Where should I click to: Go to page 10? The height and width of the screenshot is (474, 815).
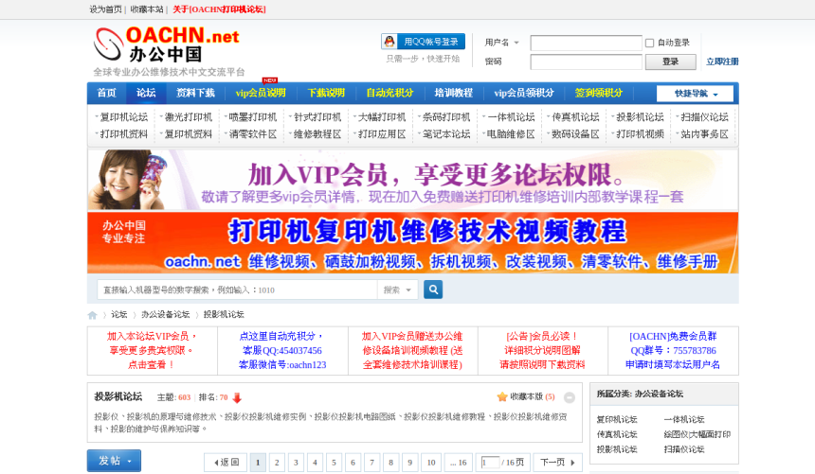click(431, 462)
